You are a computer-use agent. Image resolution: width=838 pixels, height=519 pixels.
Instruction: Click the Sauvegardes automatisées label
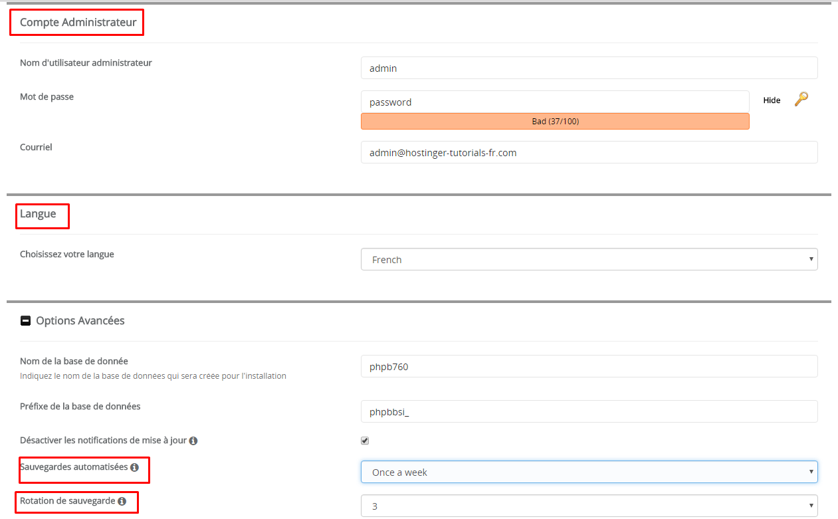[74, 467]
